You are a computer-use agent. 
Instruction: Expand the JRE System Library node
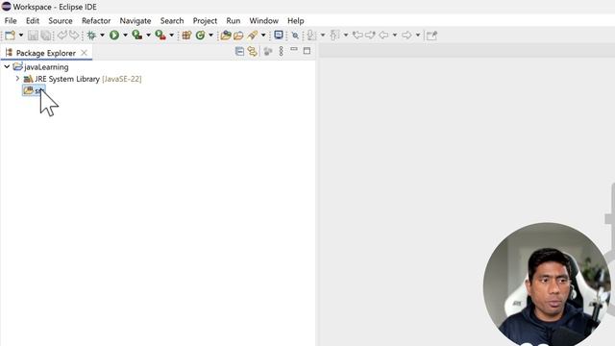coord(17,79)
